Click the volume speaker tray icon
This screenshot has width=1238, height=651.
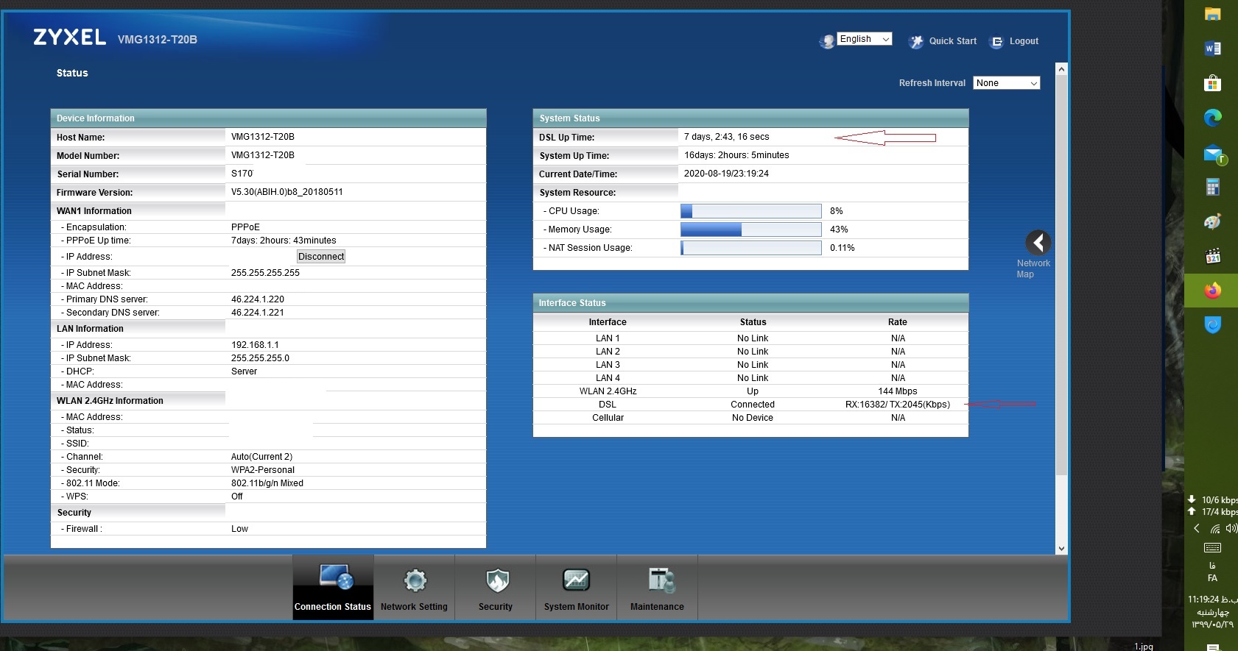coord(1231,528)
